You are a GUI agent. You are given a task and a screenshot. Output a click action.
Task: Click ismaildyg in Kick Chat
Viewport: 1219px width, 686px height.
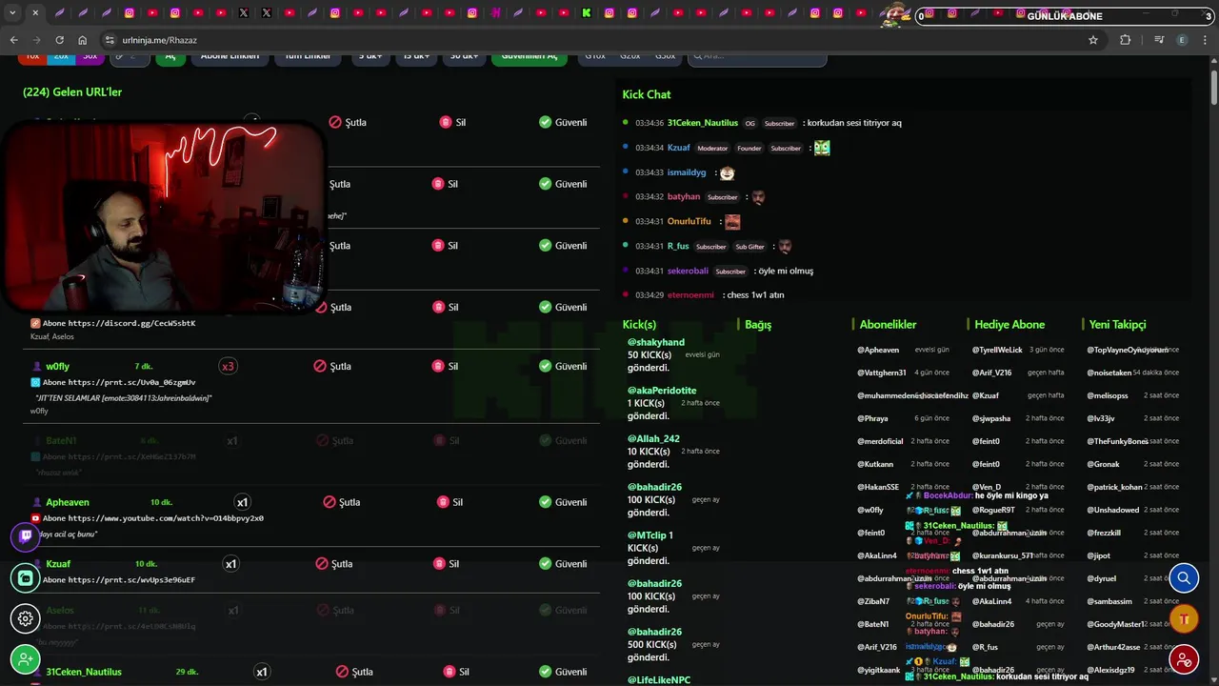687,172
